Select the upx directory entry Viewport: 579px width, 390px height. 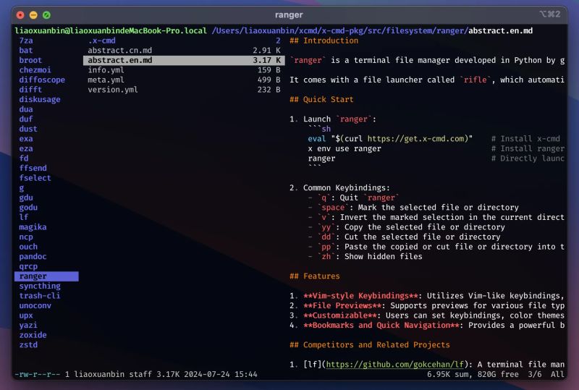point(26,315)
